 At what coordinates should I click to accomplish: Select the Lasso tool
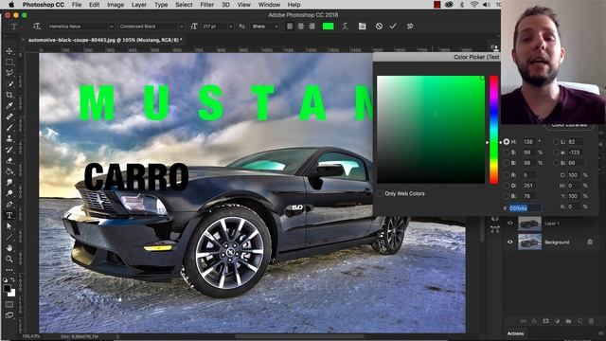point(9,73)
